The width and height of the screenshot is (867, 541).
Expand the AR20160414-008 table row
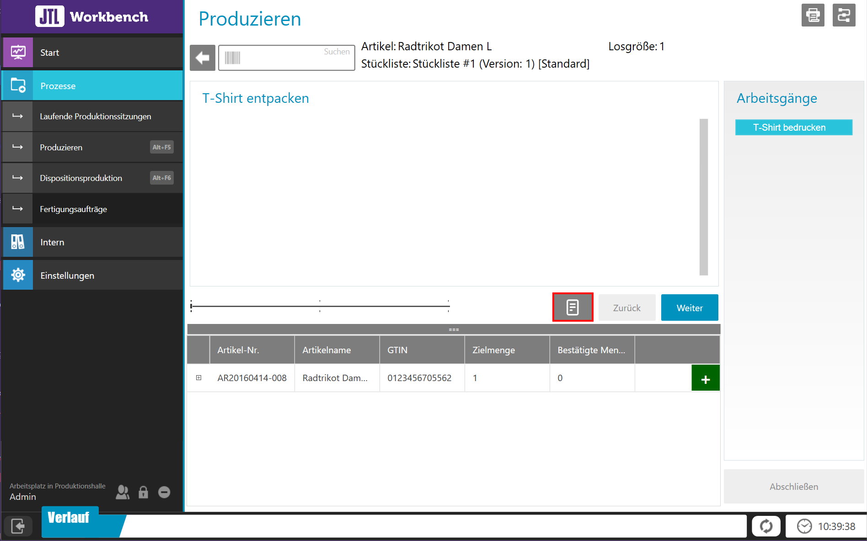tap(198, 378)
